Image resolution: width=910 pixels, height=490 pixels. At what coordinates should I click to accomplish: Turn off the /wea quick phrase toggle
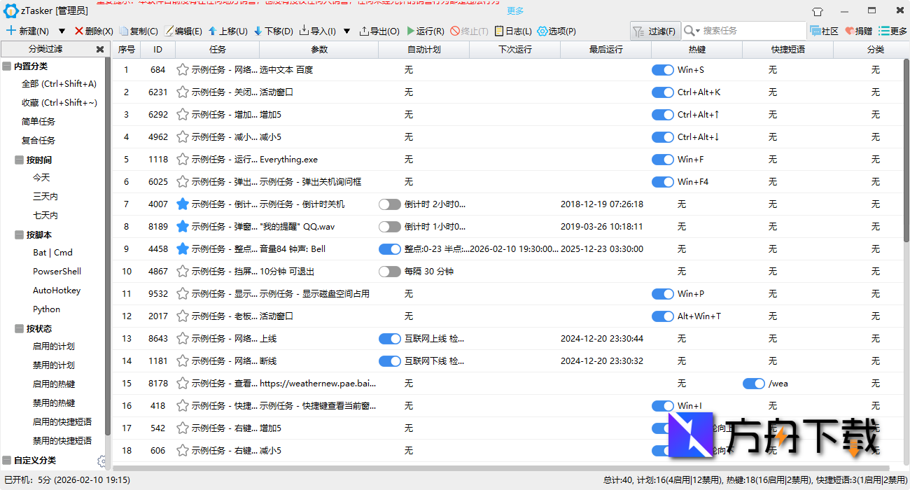[753, 384]
